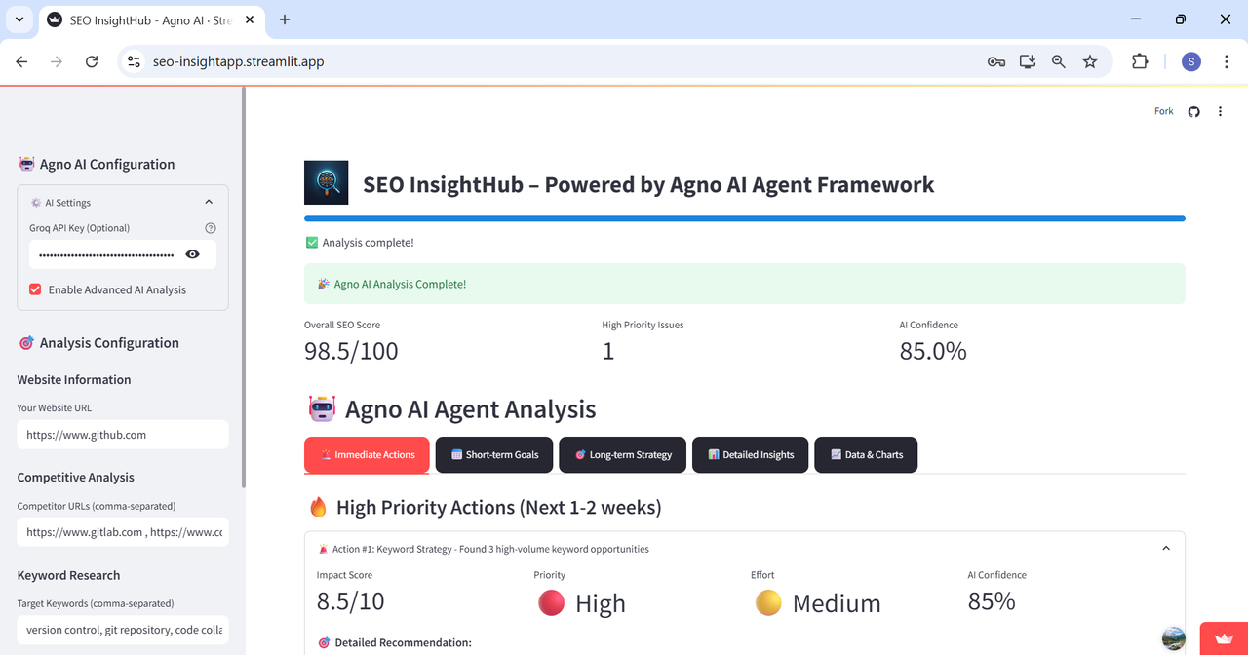The width and height of the screenshot is (1248, 655).
Task: Reveal the API key with eye icon
Action: tap(193, 254)
